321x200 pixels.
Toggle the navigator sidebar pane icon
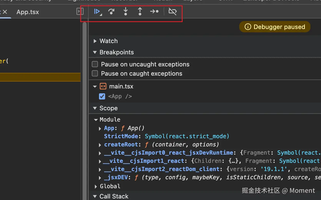[80, 12]
